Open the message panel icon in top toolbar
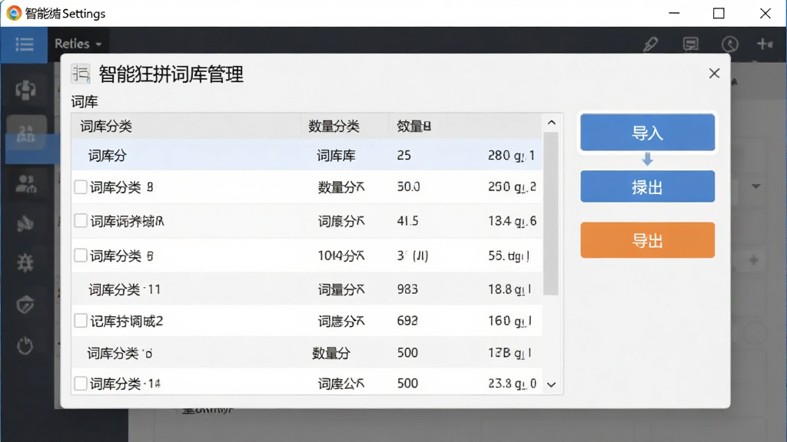Screen dimensions: 787x442 [691, 44]
